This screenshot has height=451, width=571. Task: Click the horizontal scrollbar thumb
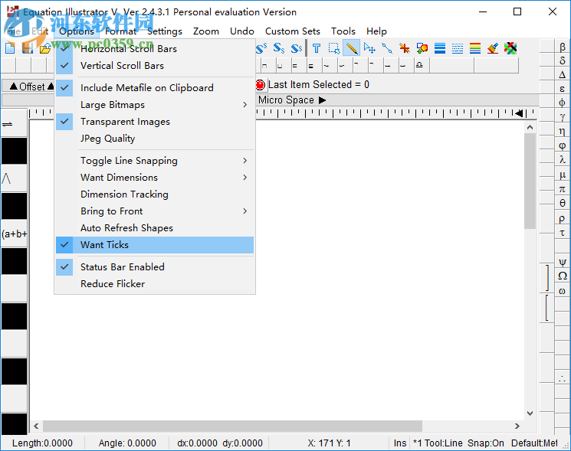pos(232,426)
